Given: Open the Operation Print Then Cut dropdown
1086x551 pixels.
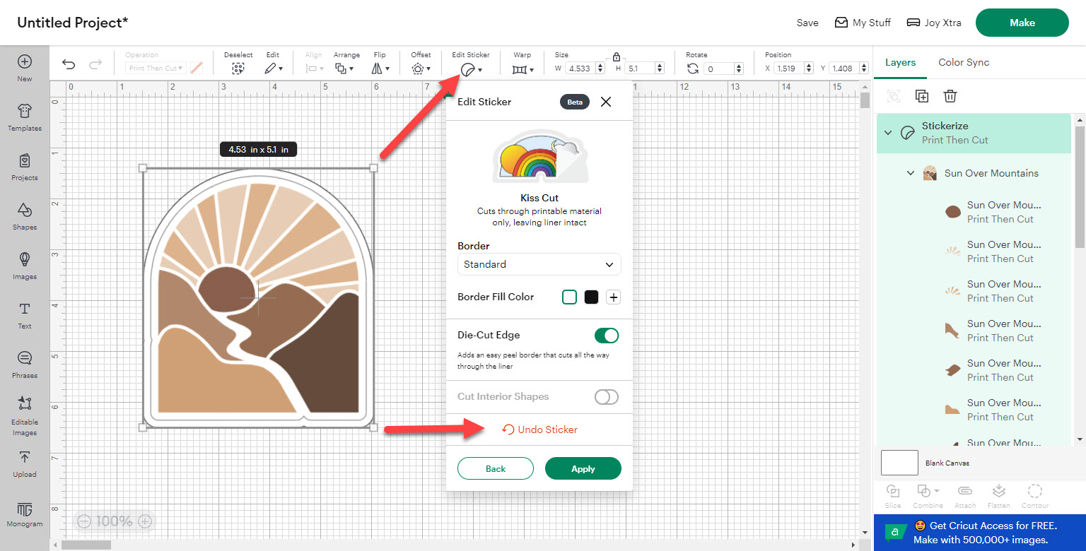Looking at the screenshot, I should [156, 69].
